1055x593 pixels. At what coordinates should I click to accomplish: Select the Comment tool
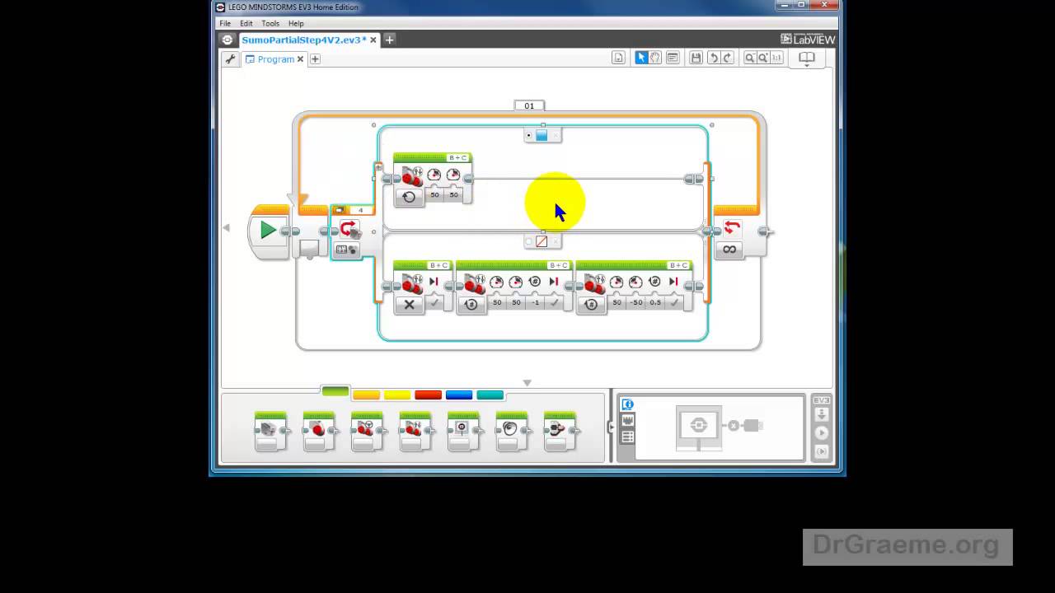coord(673,58)
